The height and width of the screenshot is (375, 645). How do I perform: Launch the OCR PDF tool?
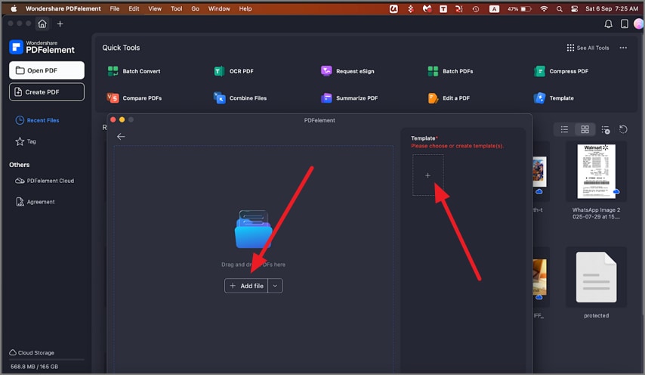(x=234, y=71)
